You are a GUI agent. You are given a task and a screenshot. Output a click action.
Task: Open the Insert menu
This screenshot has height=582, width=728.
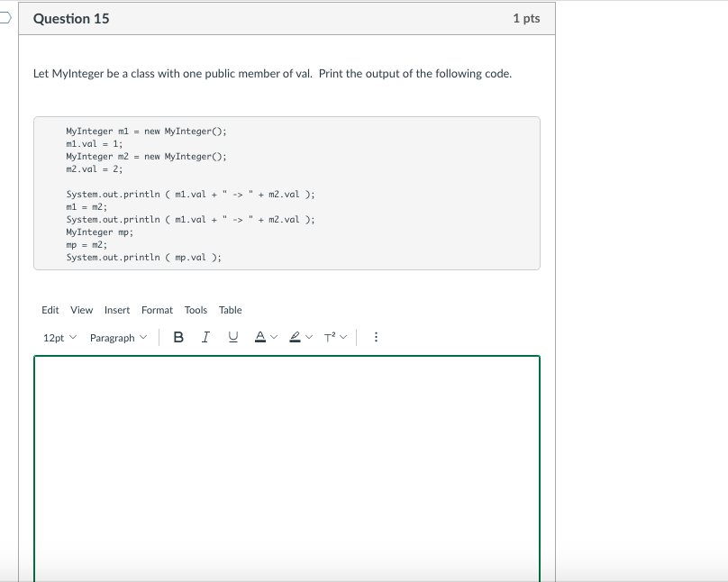[117, 310]
